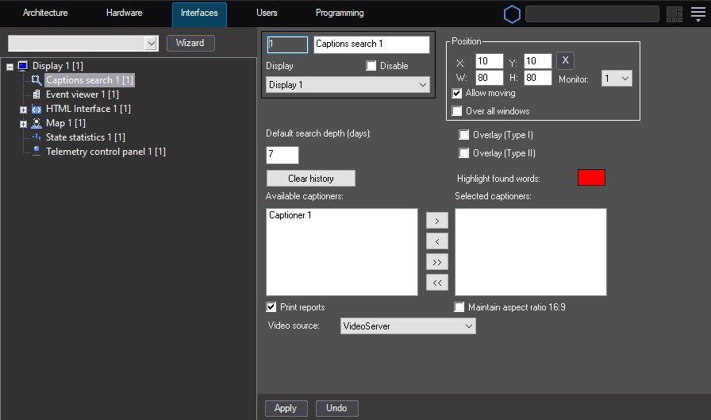Switch to the Hardware tab
Screen dimensions: 711x420
(x=124, y=13)
